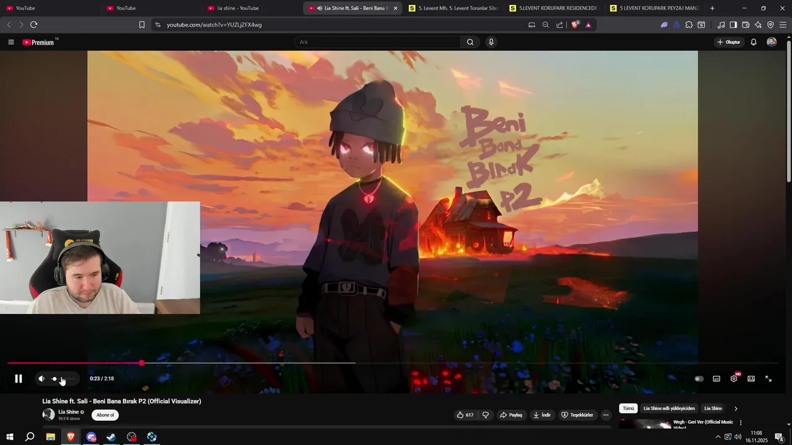
Task: Switch to theater mode
Action: coord(751,379)
